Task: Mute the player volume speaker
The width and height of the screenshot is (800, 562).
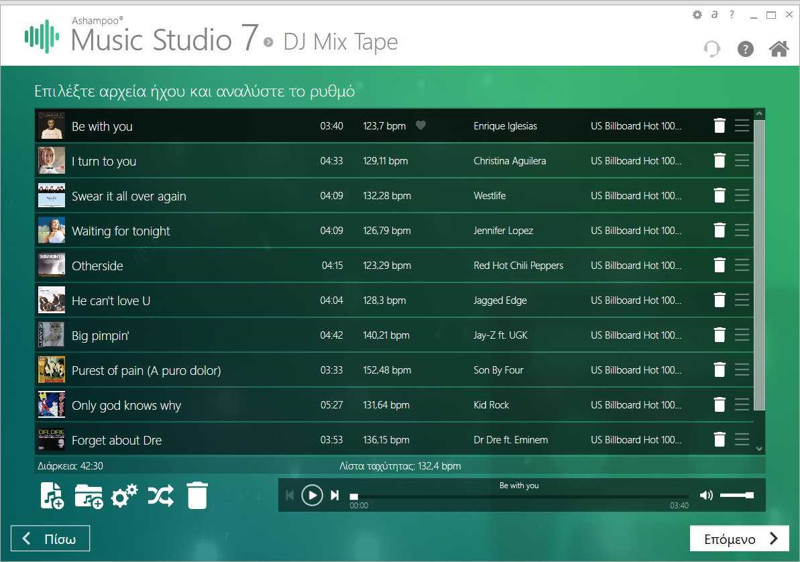Action: point(706,495)
